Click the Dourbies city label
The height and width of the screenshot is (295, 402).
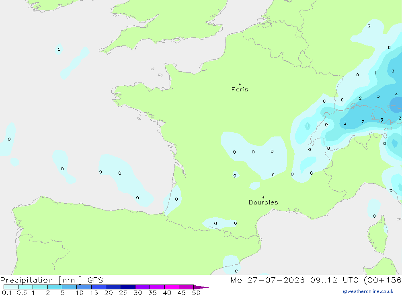263,202
